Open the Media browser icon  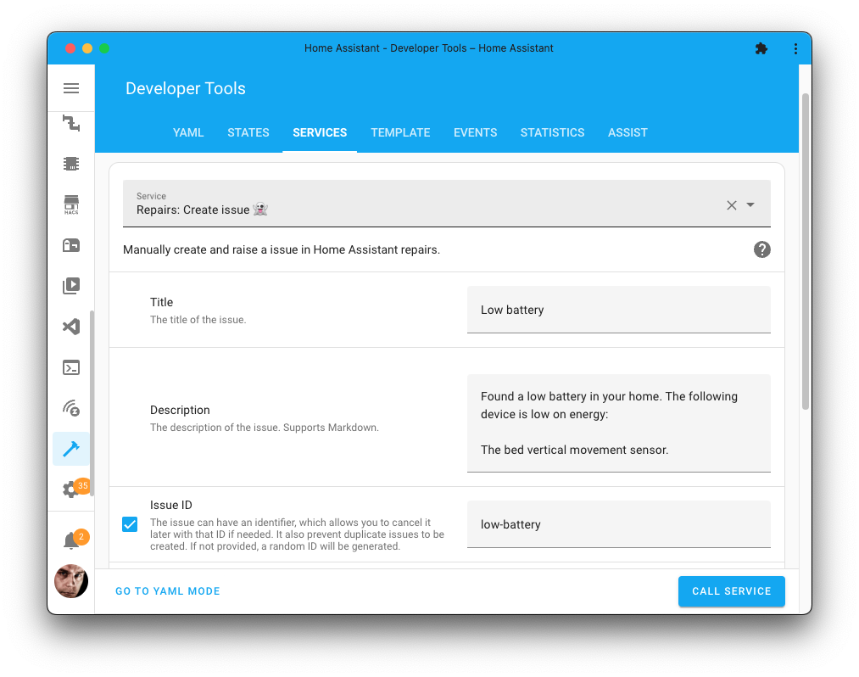pyautogui.click(x=71, y=286)
